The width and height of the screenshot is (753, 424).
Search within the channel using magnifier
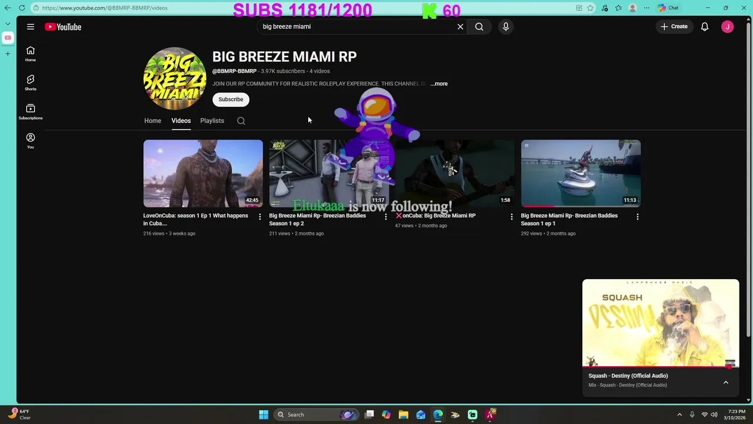[241, 121]
